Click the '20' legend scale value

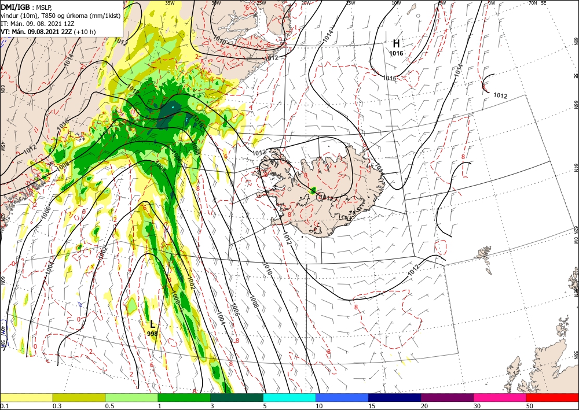424,406
